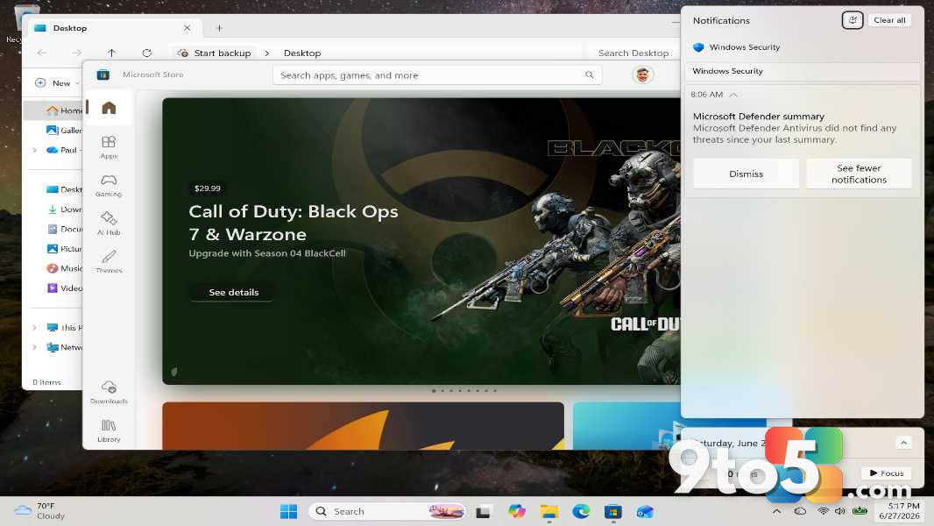The image size is (934, 526).
Task: Click the taskbar Search box
Action: (387, 512)
